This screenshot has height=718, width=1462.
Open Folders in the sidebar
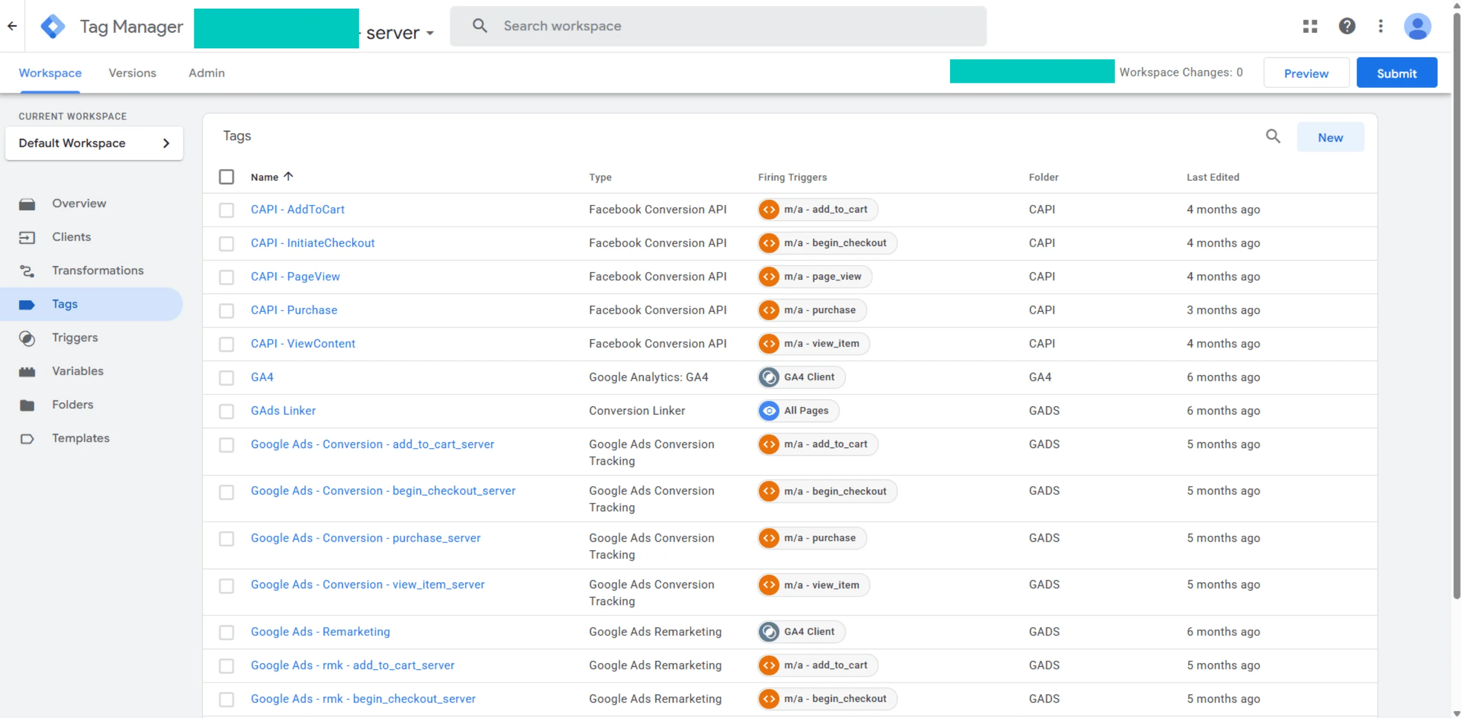point(91,404)
